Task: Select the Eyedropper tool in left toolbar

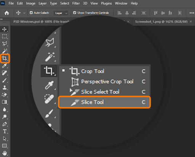Action: tap(5, 66)
